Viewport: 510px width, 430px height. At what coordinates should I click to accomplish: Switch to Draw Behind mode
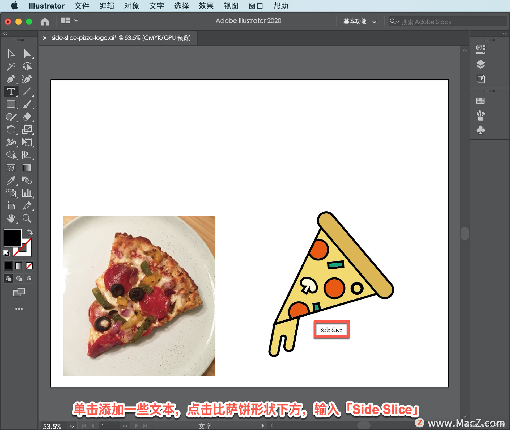19,279
